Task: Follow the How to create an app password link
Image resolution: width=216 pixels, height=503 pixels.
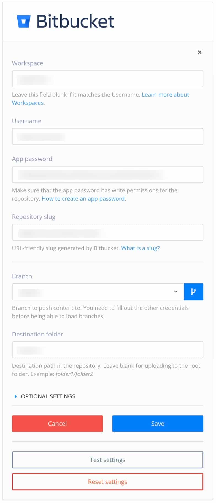Action: click(x=83, y=199)
